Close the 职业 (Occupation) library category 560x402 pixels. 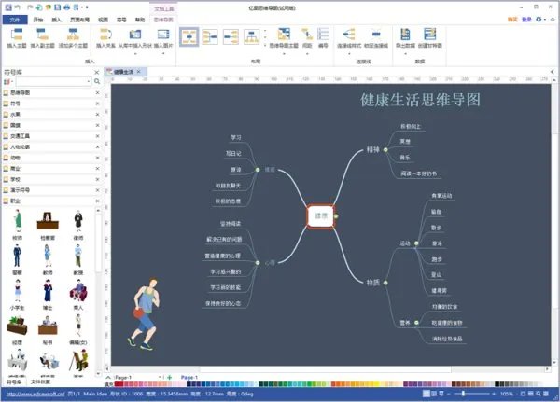coord(97,201)
